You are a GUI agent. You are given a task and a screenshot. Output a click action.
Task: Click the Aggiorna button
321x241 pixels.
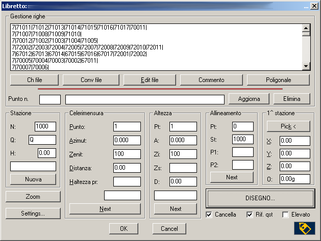click(x=249, y=99)
